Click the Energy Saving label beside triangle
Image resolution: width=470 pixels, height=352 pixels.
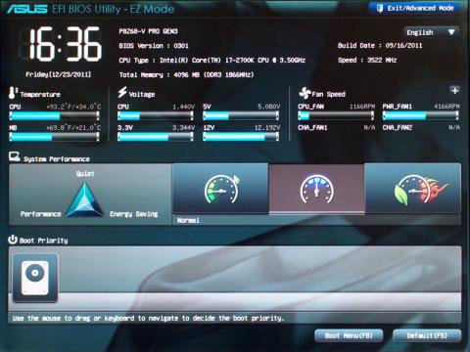pyautogui.click(x=134, y=214)
